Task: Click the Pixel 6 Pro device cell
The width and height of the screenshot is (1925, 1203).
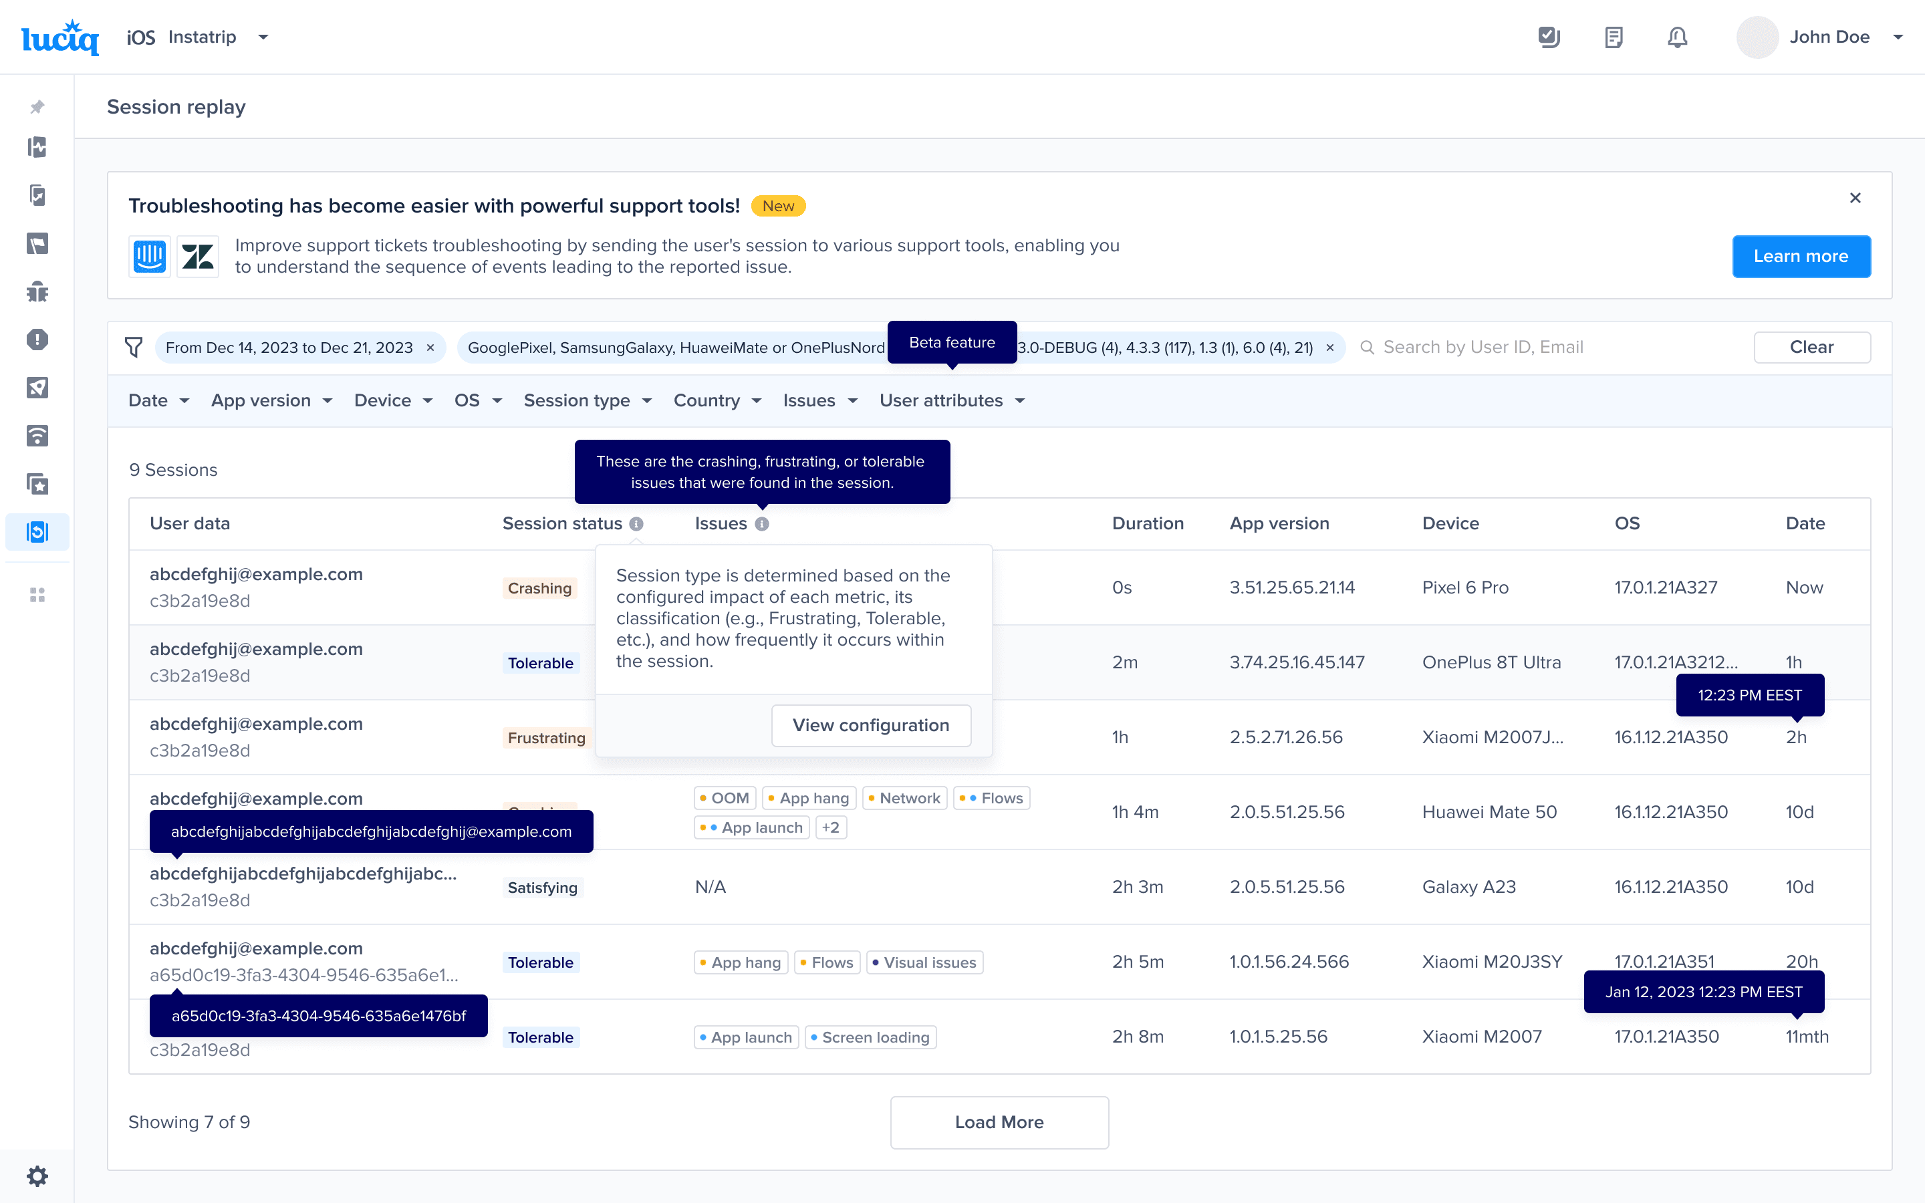Action: (1465, 587)
